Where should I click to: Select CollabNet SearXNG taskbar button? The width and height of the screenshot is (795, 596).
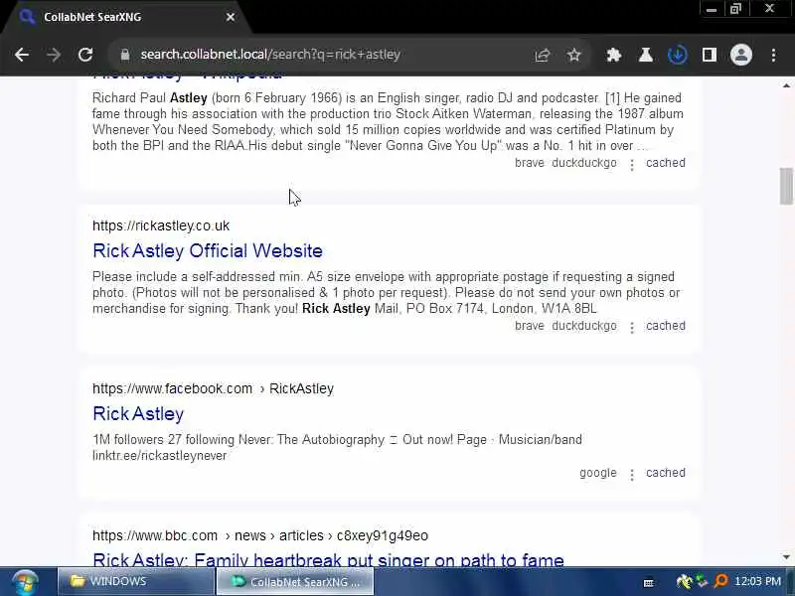295,581
